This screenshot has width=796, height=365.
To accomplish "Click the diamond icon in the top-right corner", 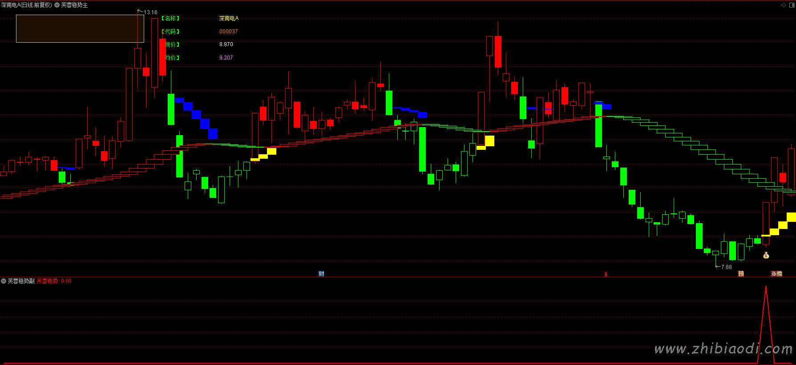I will pos(784,5).
